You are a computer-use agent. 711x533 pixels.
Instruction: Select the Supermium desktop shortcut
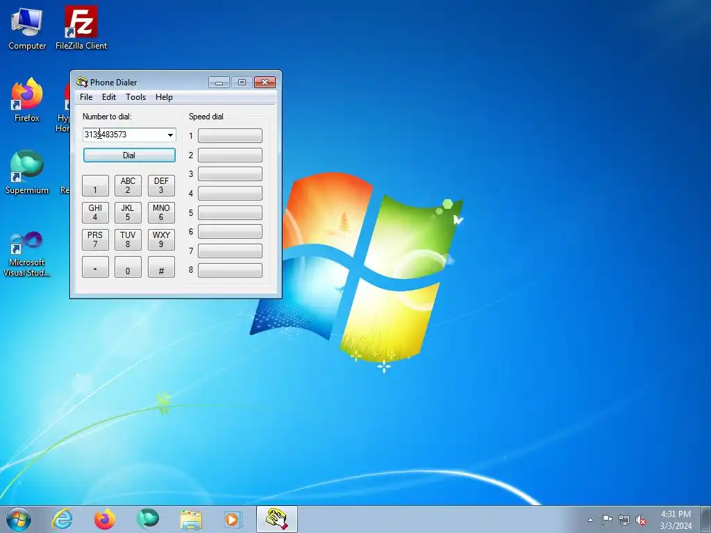pyautogui.click(x=27, y=172)
